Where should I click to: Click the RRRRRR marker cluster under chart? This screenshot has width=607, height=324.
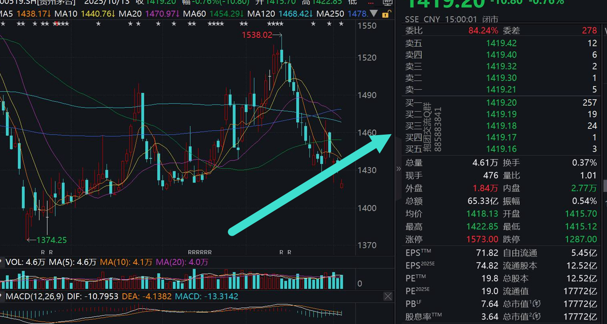[200, 252]
